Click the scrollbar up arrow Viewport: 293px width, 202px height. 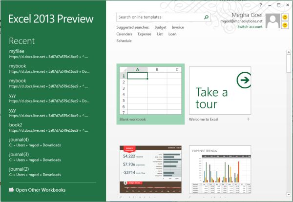point(289,52)
